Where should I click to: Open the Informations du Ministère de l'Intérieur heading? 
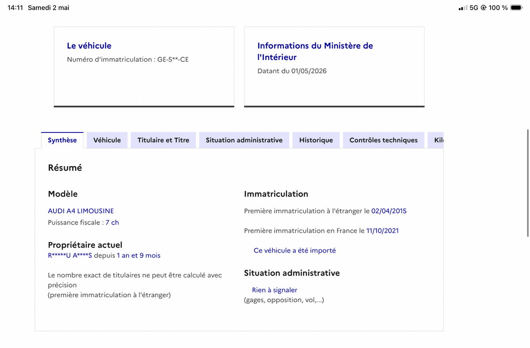tap(315, 51)
